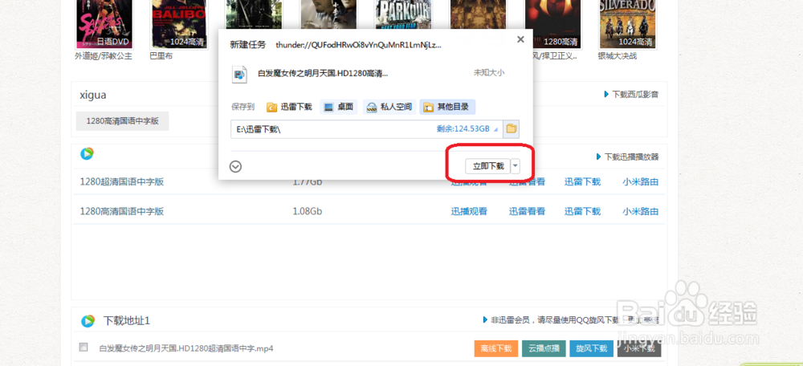Open the 外道姬/邪教公主 poster thumbnail

[x=104, y=24]
